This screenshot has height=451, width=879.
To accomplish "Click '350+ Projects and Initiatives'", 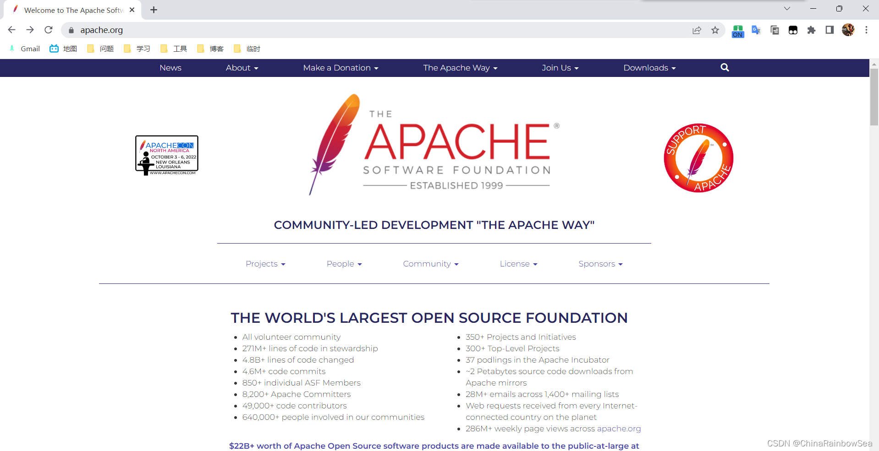I will 521,337.
